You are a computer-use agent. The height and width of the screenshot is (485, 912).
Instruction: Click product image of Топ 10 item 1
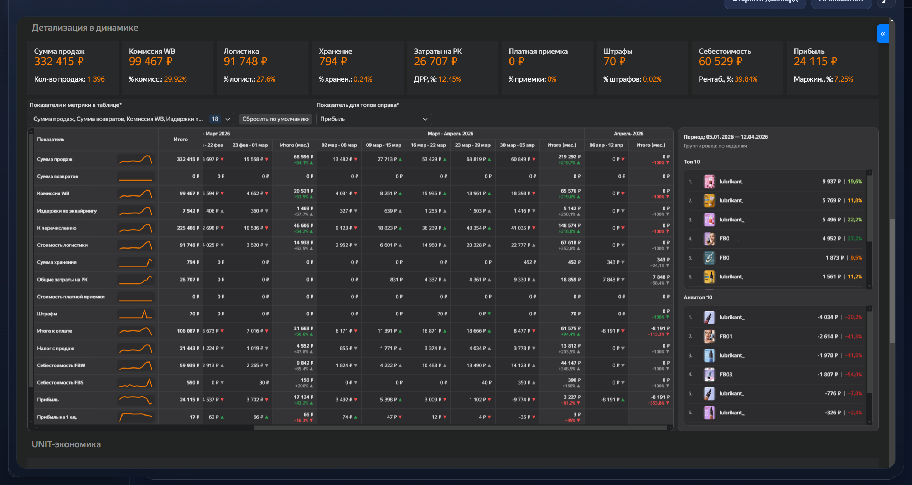click(x=709, y=182)
